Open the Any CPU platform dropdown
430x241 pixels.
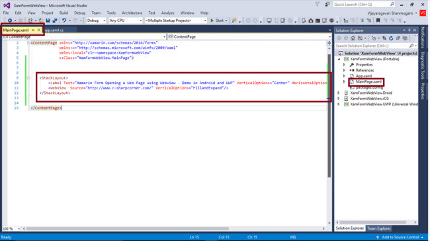click(125, 21)
